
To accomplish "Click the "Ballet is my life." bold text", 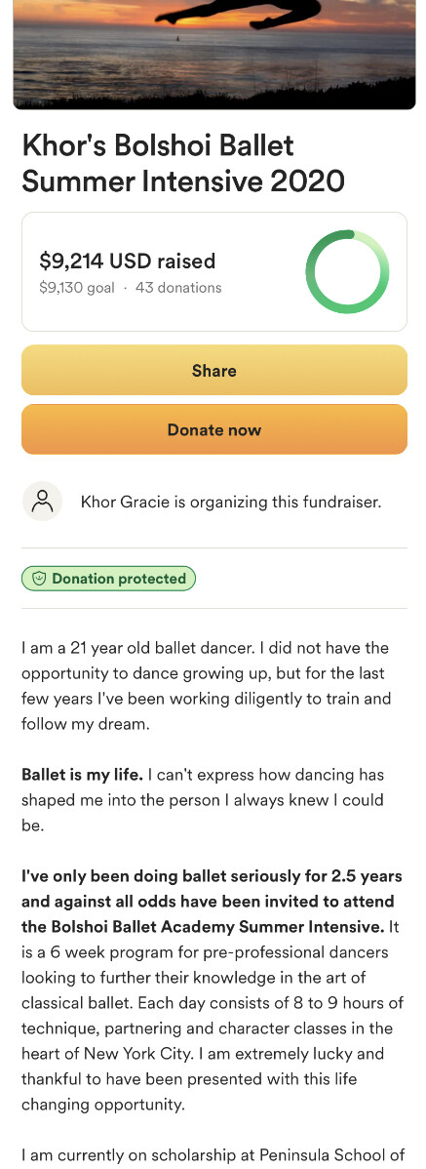I will (x=82, y=775).
